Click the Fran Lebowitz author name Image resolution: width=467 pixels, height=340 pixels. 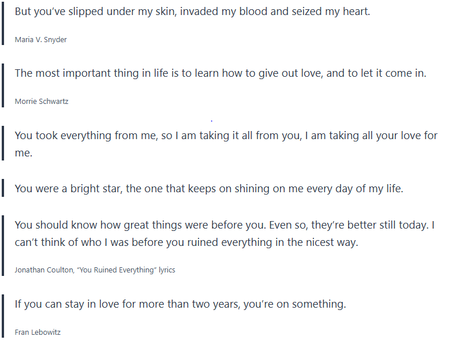click(x=38, y=332)
